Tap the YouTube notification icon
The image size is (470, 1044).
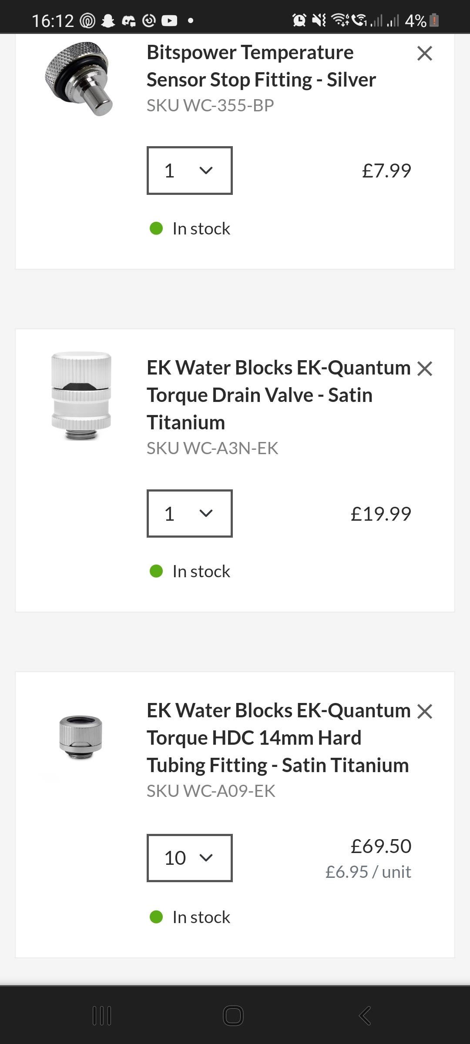pyautogui.click(x=169, y=20)
